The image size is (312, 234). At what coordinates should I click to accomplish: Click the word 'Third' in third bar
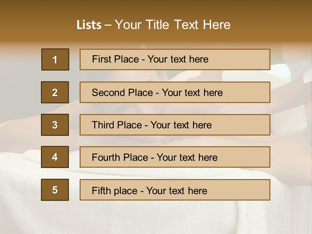click(103, 125)
